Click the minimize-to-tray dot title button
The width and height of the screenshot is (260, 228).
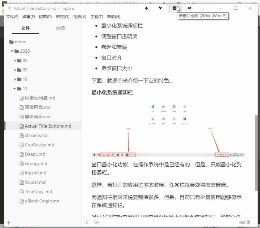click(x=204, y=9)
